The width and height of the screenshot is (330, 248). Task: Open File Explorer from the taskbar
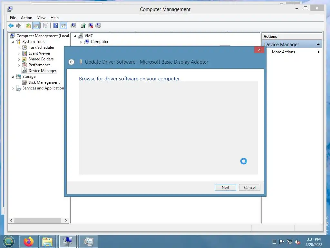click(x=48, y=242)
